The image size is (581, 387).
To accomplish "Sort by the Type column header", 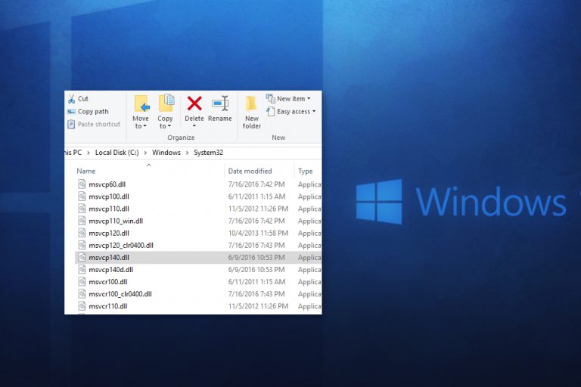I will click(306, 171).
